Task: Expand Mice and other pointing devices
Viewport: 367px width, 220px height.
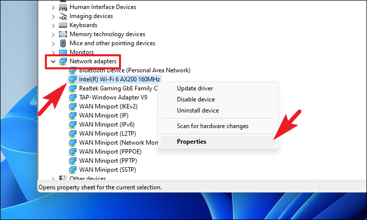Action: 53,44
